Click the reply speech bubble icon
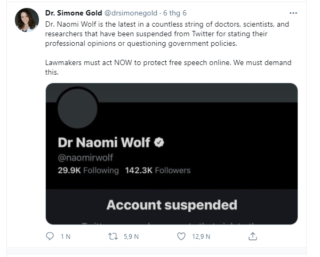This screenshot has height=257, width=320. pos(50,236)
